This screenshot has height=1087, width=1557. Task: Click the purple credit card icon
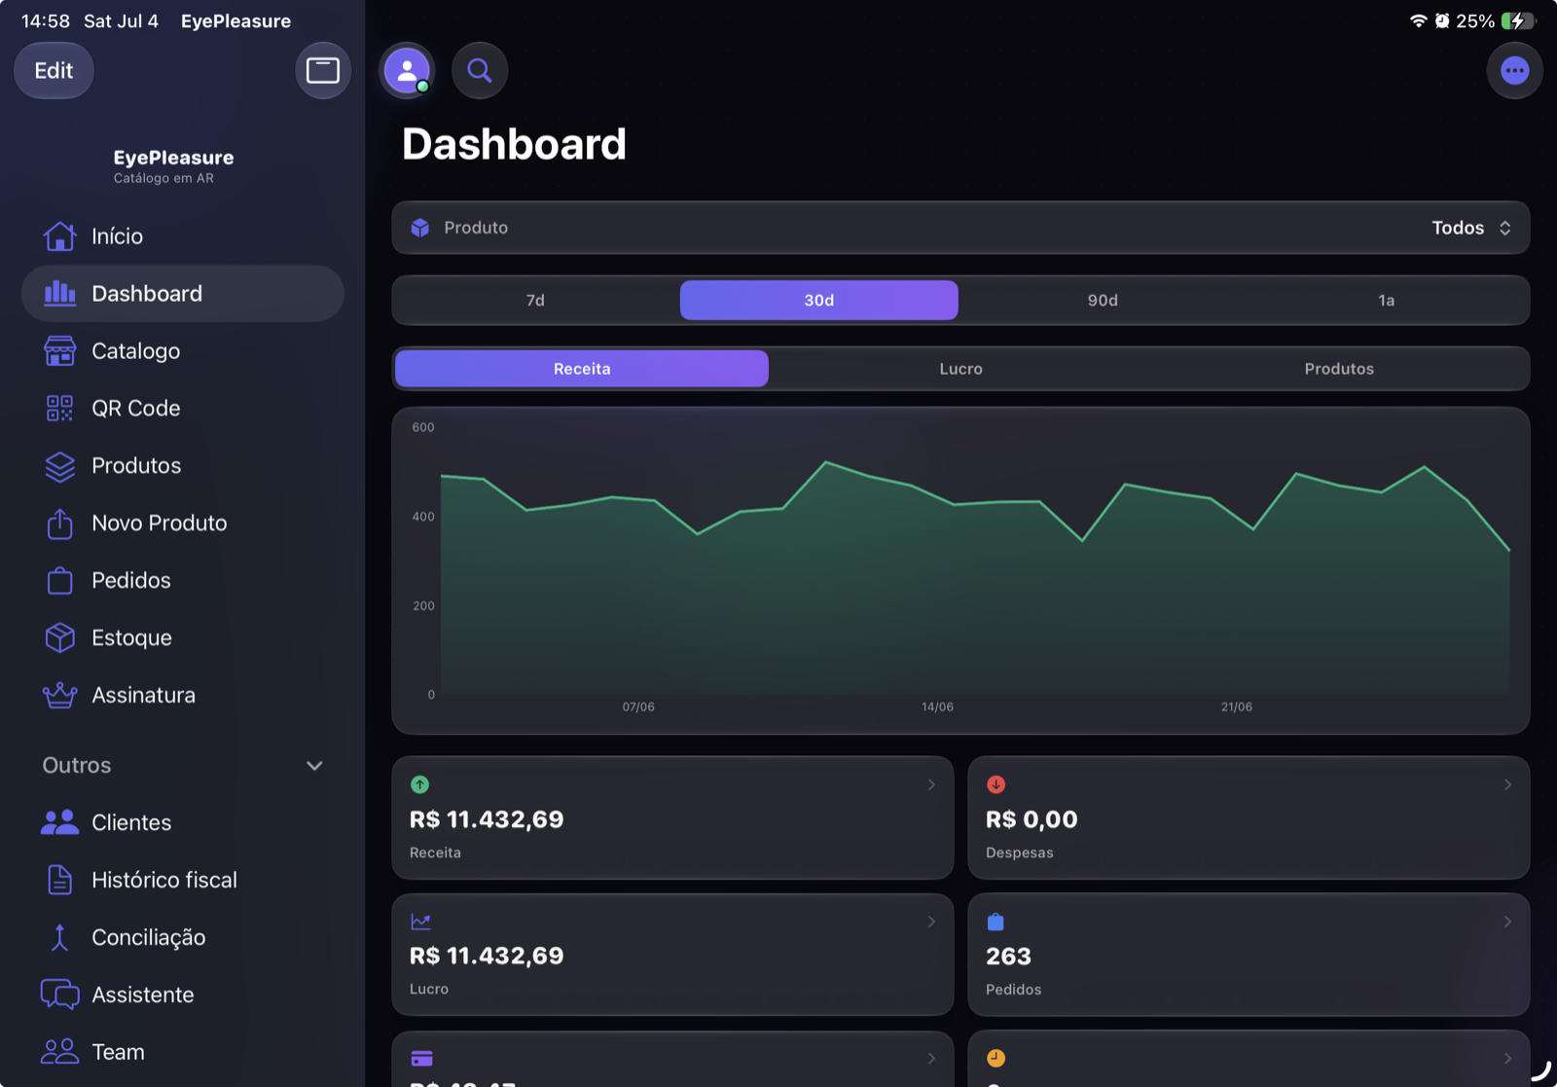click(421, 1059)
